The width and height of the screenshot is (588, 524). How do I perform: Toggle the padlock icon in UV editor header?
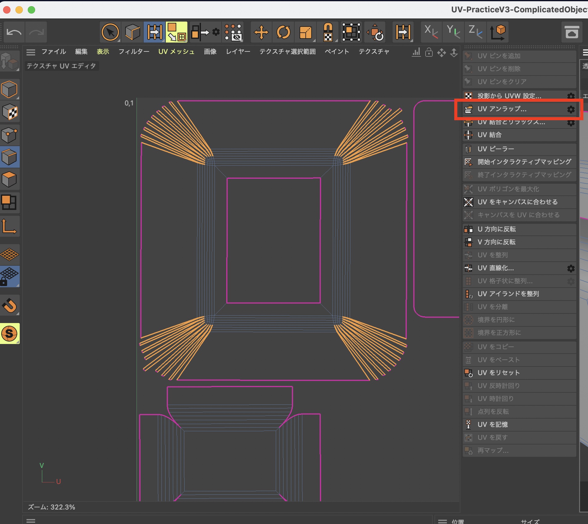click(x=429, y=52)
